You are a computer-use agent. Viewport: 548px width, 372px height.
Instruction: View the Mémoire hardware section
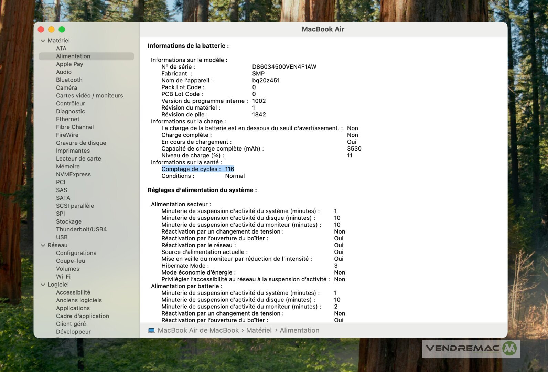[x=68, y=166]
